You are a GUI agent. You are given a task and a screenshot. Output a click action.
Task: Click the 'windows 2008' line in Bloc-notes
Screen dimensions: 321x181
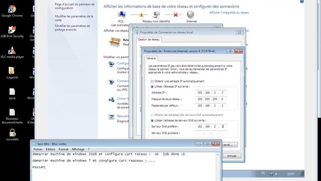pyautogui.click(x=108, y=154)
